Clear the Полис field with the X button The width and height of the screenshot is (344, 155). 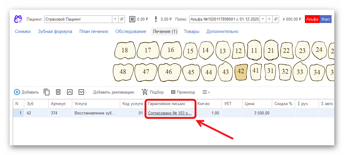coord(269,19)
